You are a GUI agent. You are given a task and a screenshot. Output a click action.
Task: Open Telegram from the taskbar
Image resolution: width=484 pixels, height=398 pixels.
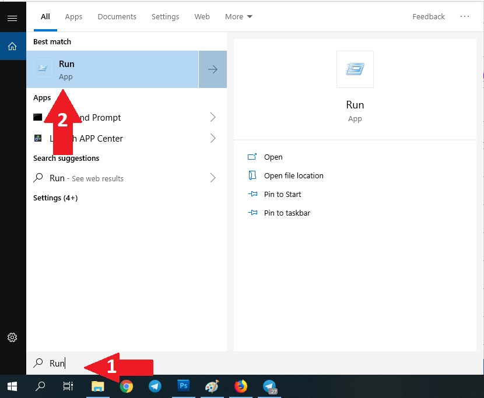pos(155,386)
